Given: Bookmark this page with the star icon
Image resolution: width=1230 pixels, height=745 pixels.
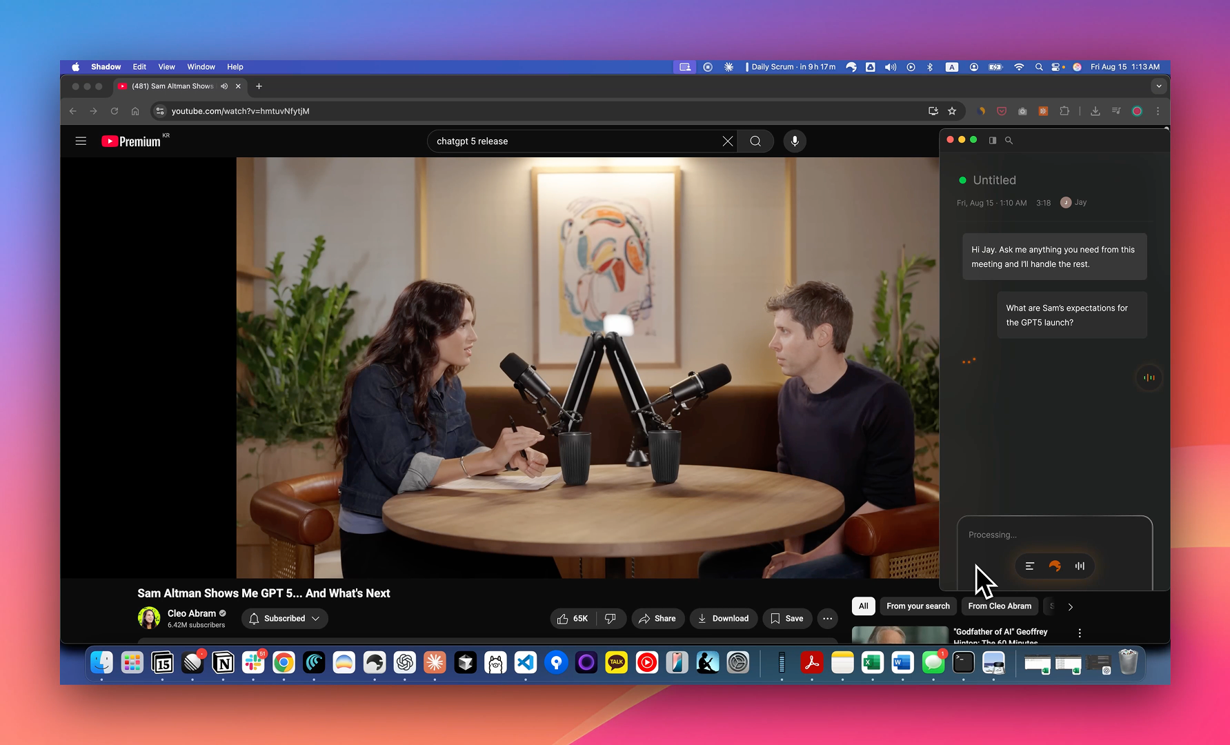Looking at the screenshot, I should 952,111.
